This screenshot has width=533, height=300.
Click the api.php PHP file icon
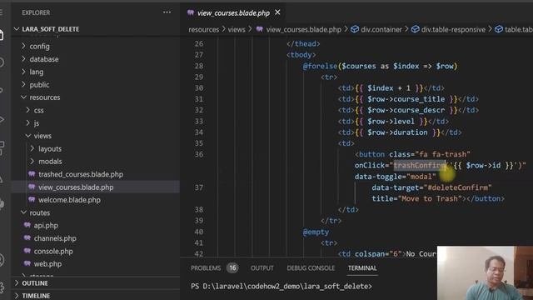(27, 225)
